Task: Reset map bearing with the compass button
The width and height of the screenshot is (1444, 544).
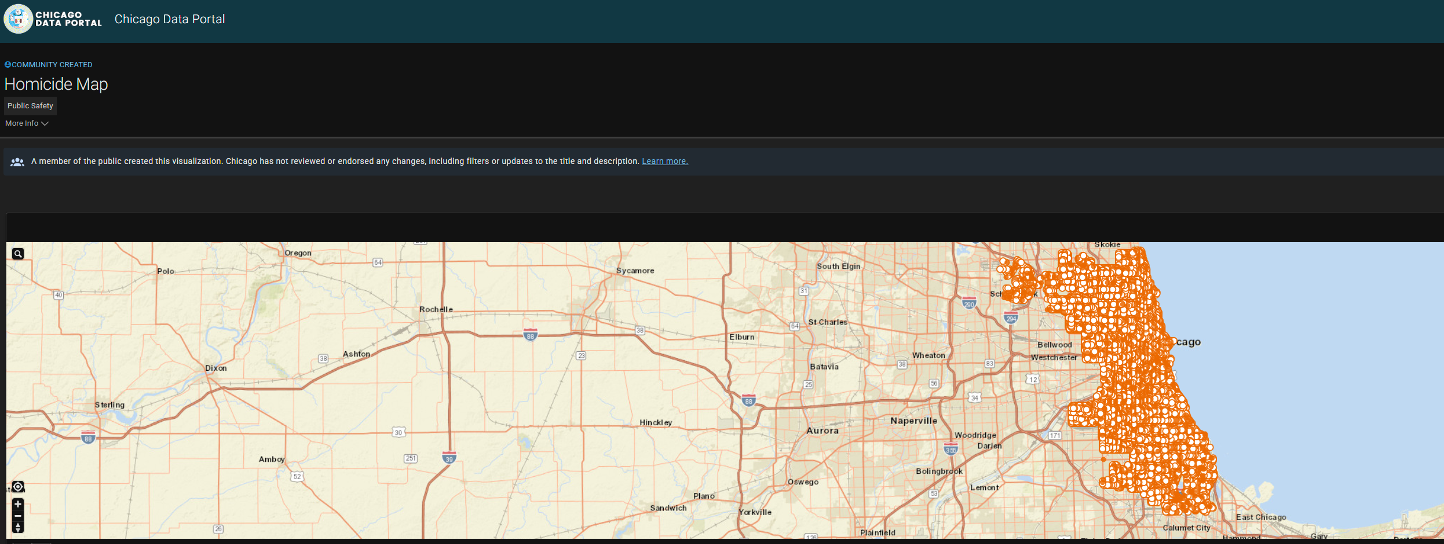Action: 18,527
